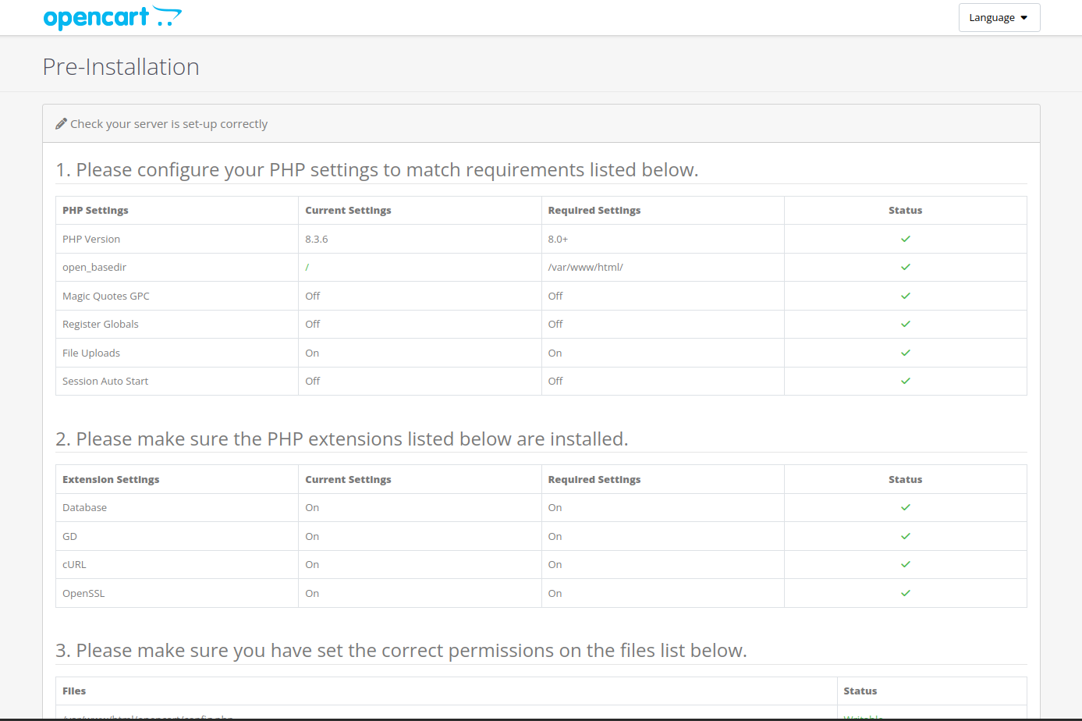Click the Magic Quotes GPC checkmark
1082x721 pixels.
click(x=905, y=296)
